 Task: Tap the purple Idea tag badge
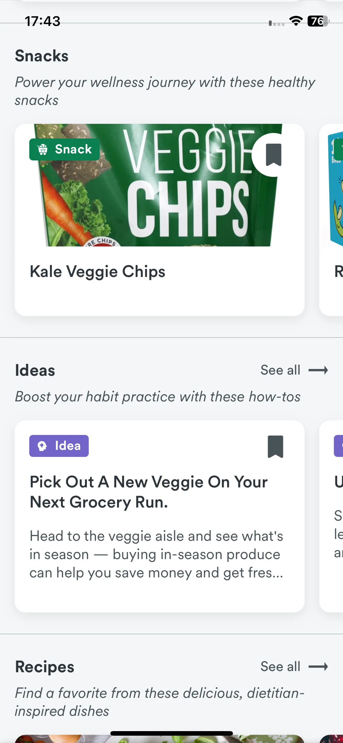pyautogui.click(x=59, y=446)
